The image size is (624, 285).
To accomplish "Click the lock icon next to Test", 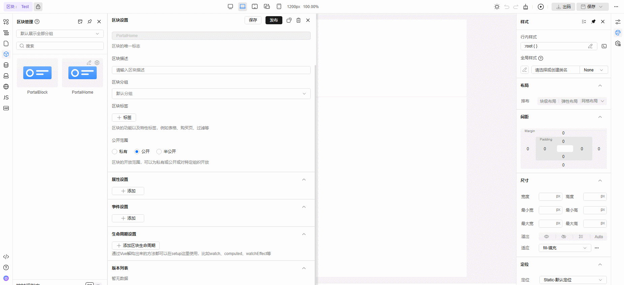I will tap(38, 7).
